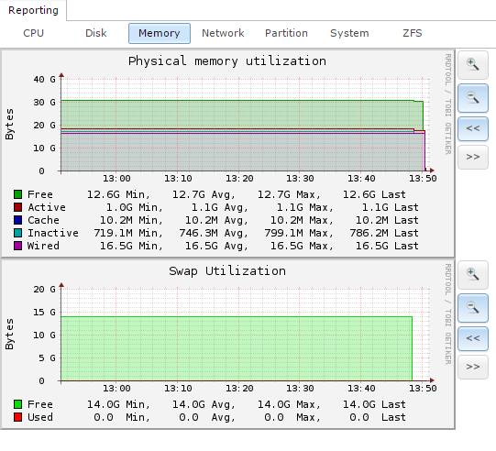The width and height of the screenshot is (496, 451).
Task: Open the Disk reporting tab
Action: click(96, 33)
